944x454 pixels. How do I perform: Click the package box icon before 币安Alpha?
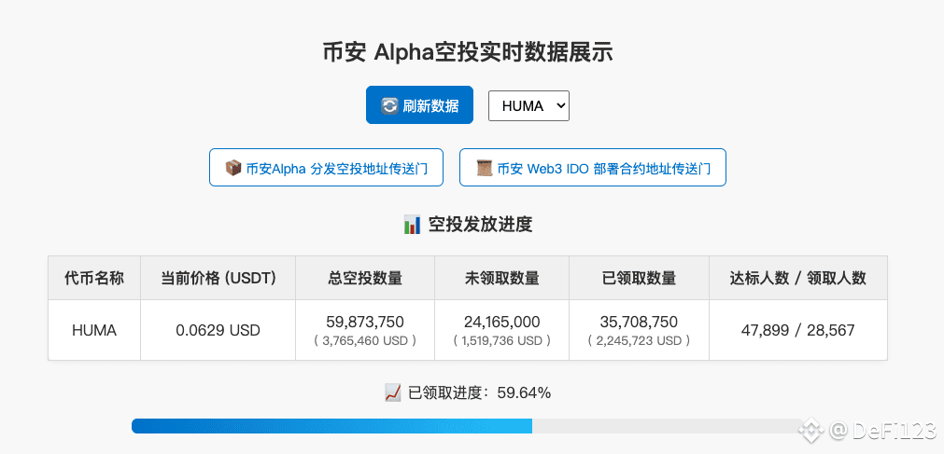click(x=233, y=168)
